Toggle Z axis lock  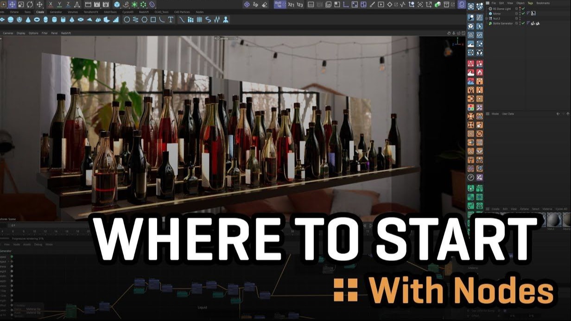tap(68, 4)
